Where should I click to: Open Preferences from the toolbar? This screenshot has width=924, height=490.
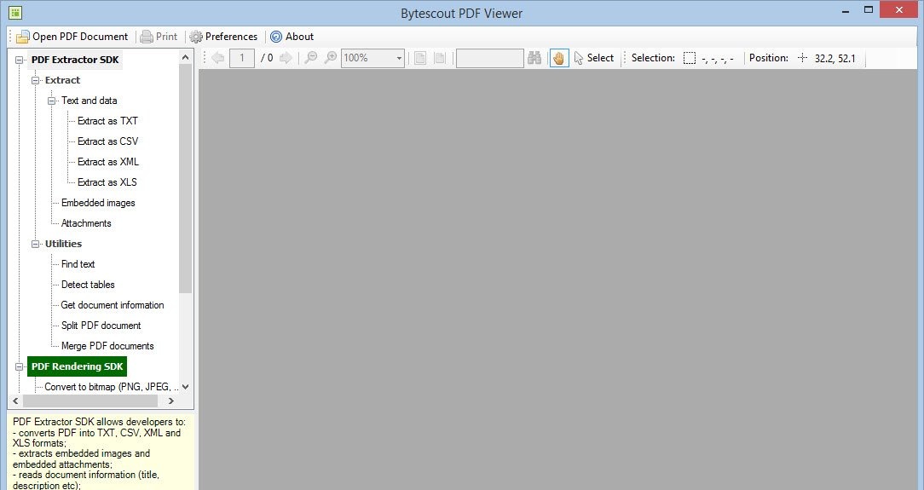223,37
